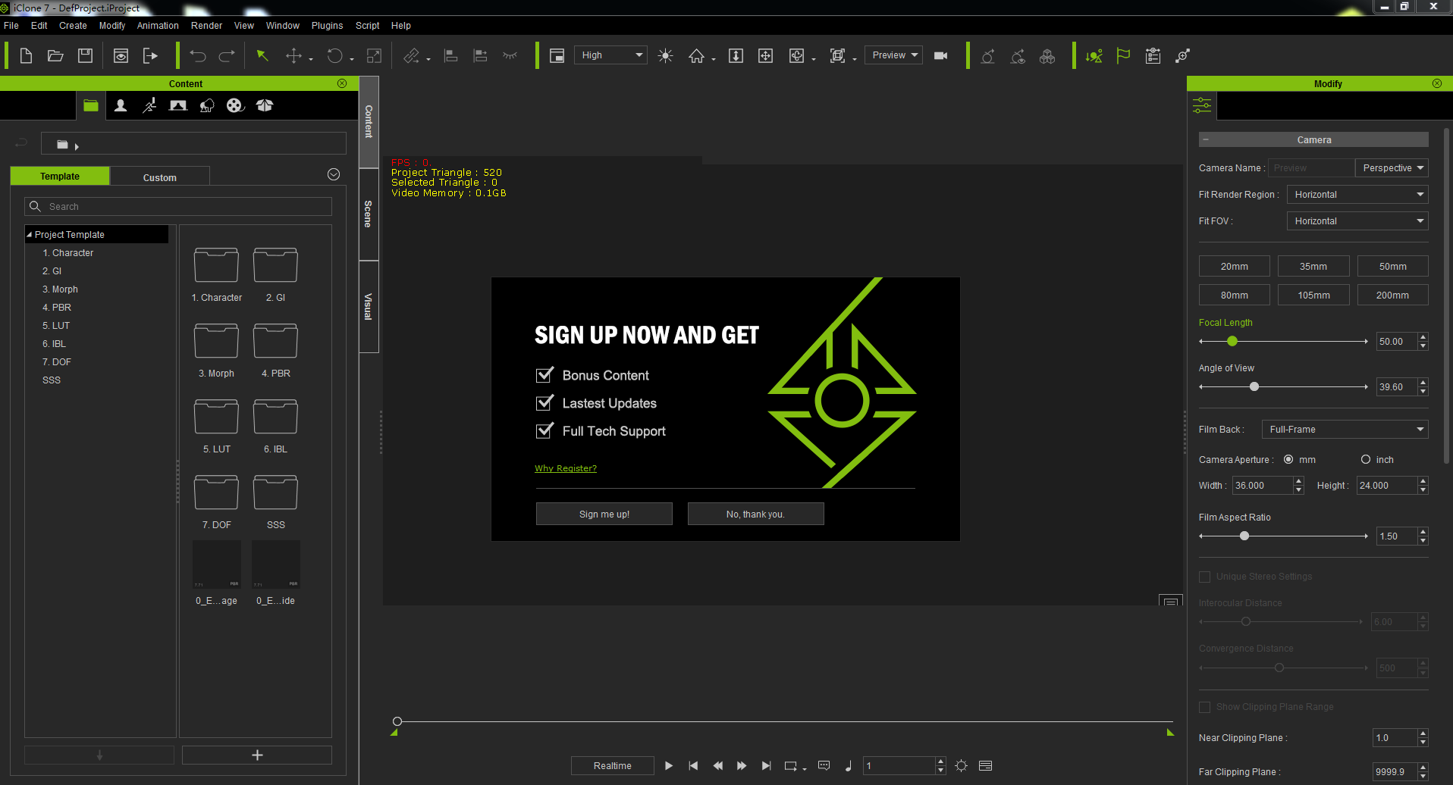1453x785 pixels.
Task: Click the camera record icon
Action: pyautogui.click(x=940, y=55)
